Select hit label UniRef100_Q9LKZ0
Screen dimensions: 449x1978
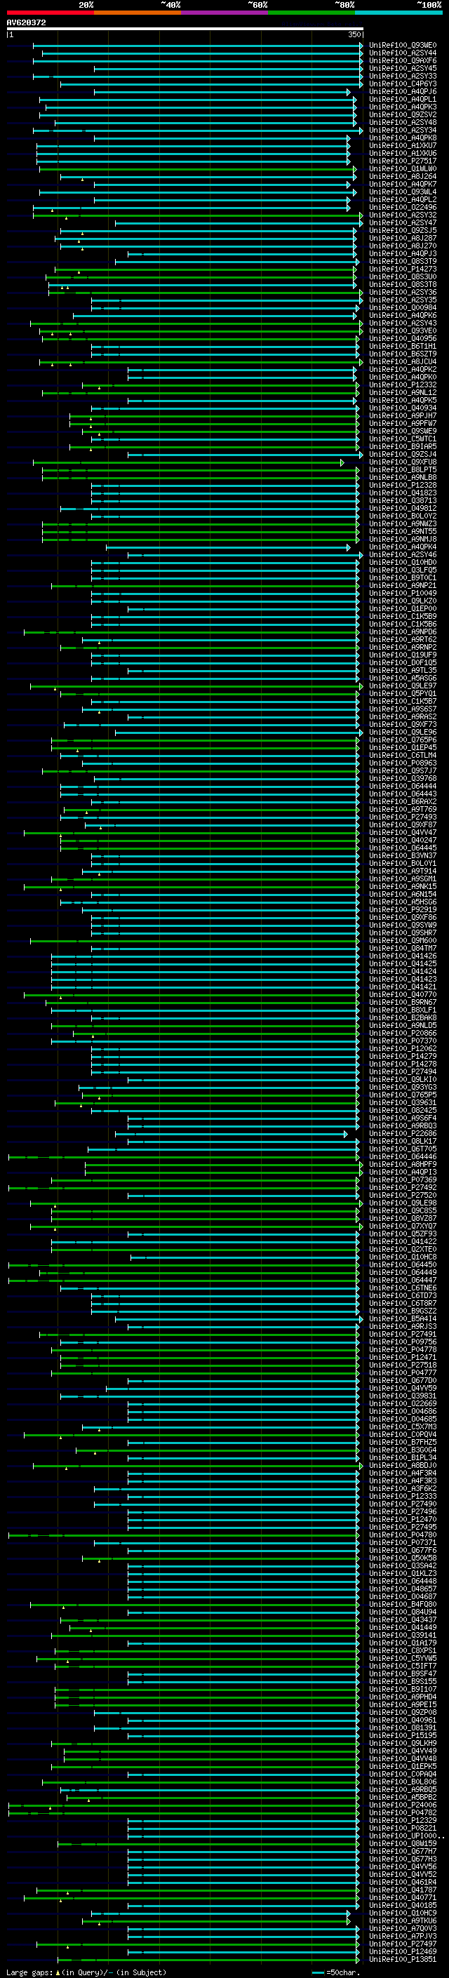pyautogui.click(x=403, y=601)
